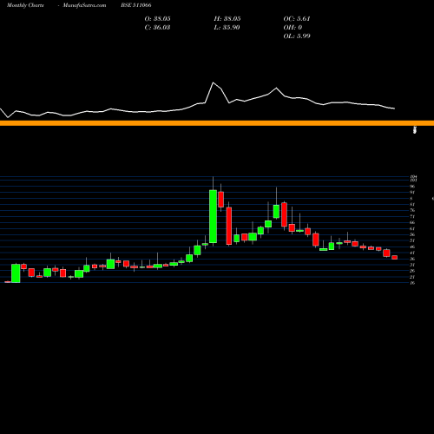Click the "OH: 0" reading
Screen dimensions: 434x434
click(x=293, y=28)
